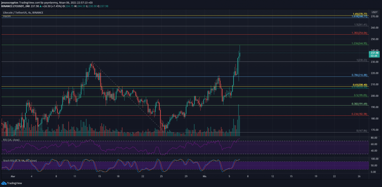This screenshot has height=187, width=382.
Task: Open the jesusscryptos author name link
Action: tap(10, 2)
